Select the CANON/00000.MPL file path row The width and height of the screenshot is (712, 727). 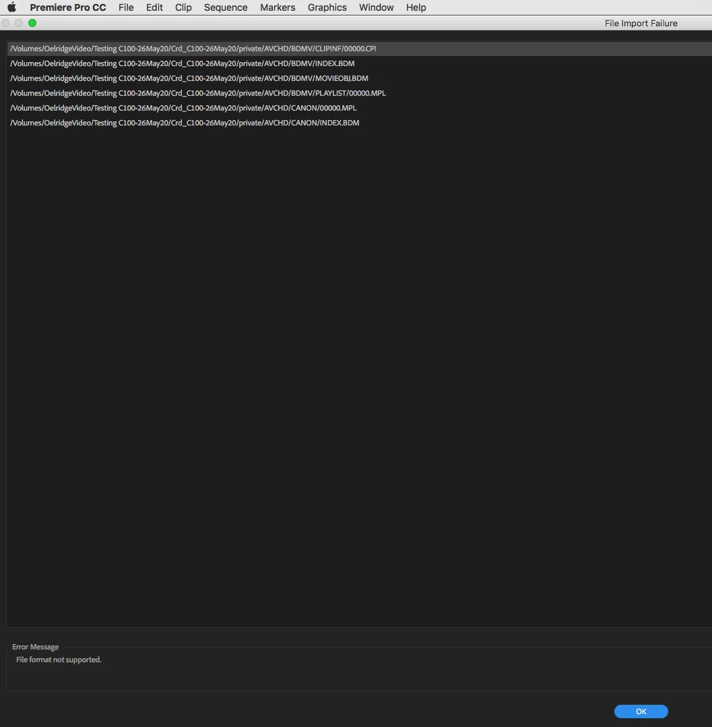click(x=360, y=108)
